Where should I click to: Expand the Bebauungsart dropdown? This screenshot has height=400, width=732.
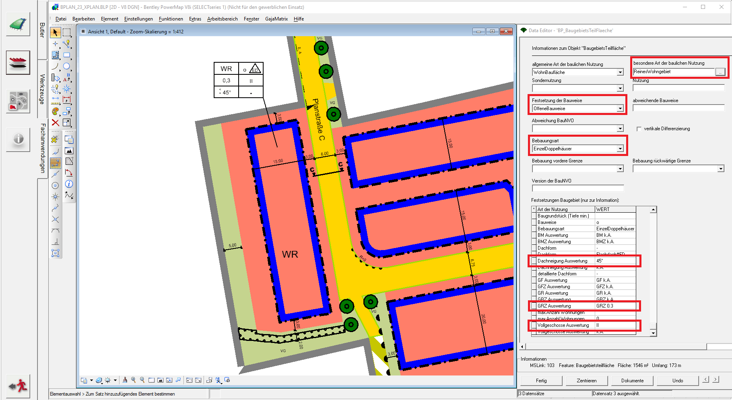click(x=620, y=149)
